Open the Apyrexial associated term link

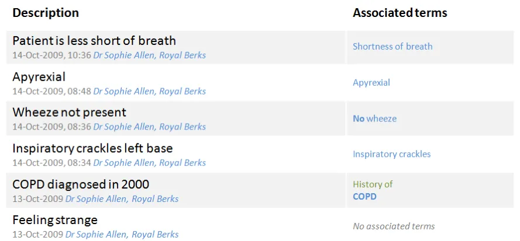(x=371, y=83)
